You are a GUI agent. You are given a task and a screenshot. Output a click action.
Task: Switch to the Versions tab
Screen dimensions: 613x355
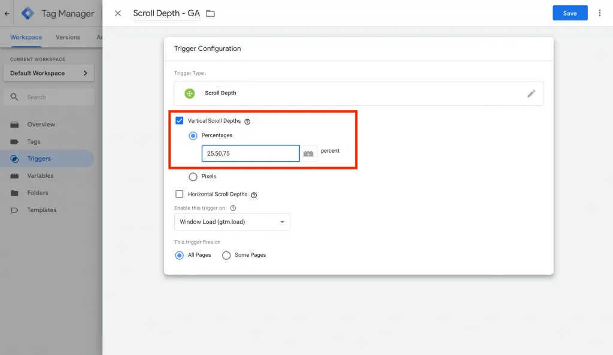[x=68, y=37]
